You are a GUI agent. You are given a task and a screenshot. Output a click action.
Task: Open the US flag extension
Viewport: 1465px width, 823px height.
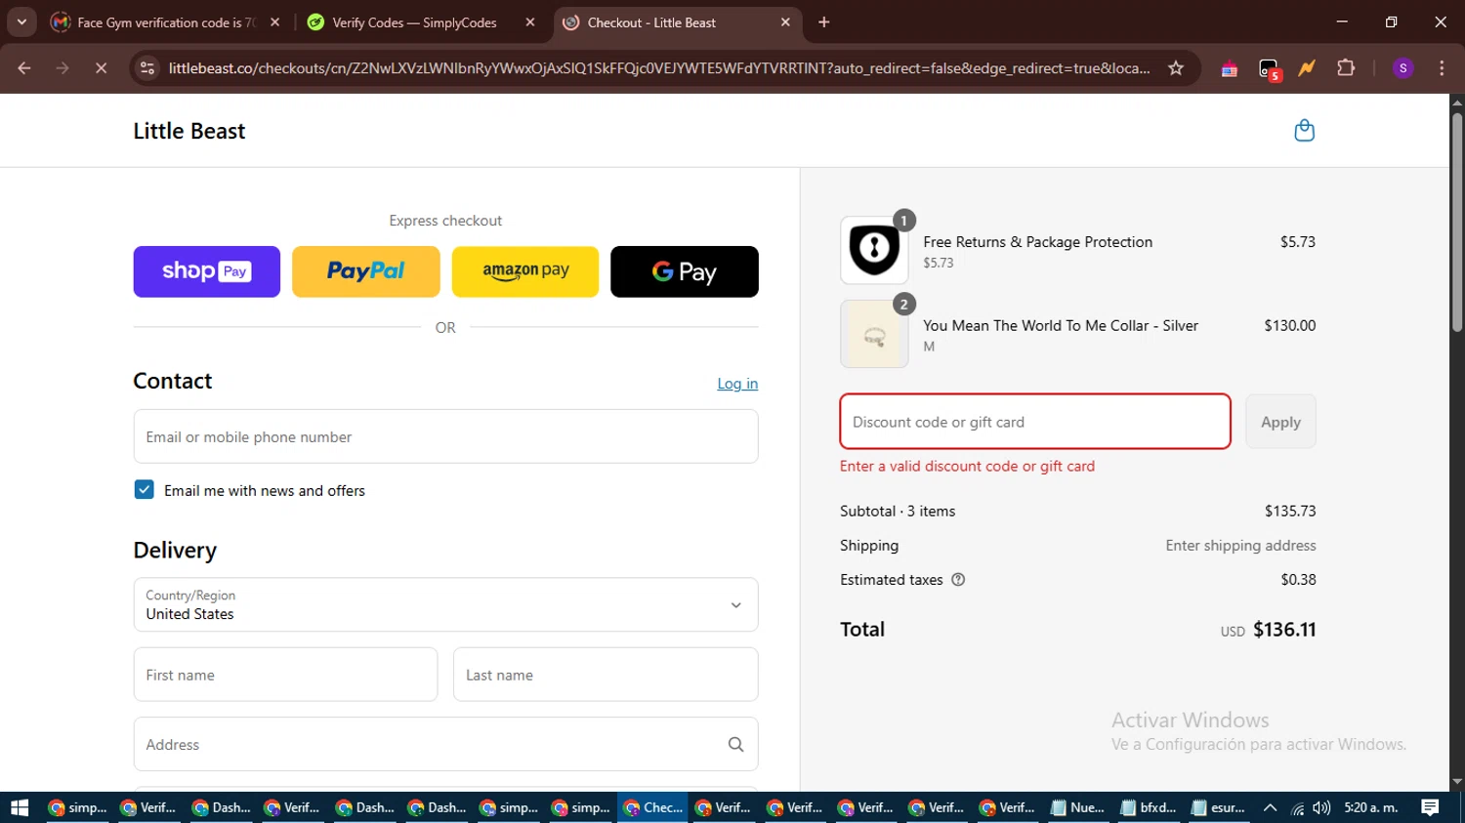point(1230,68)
